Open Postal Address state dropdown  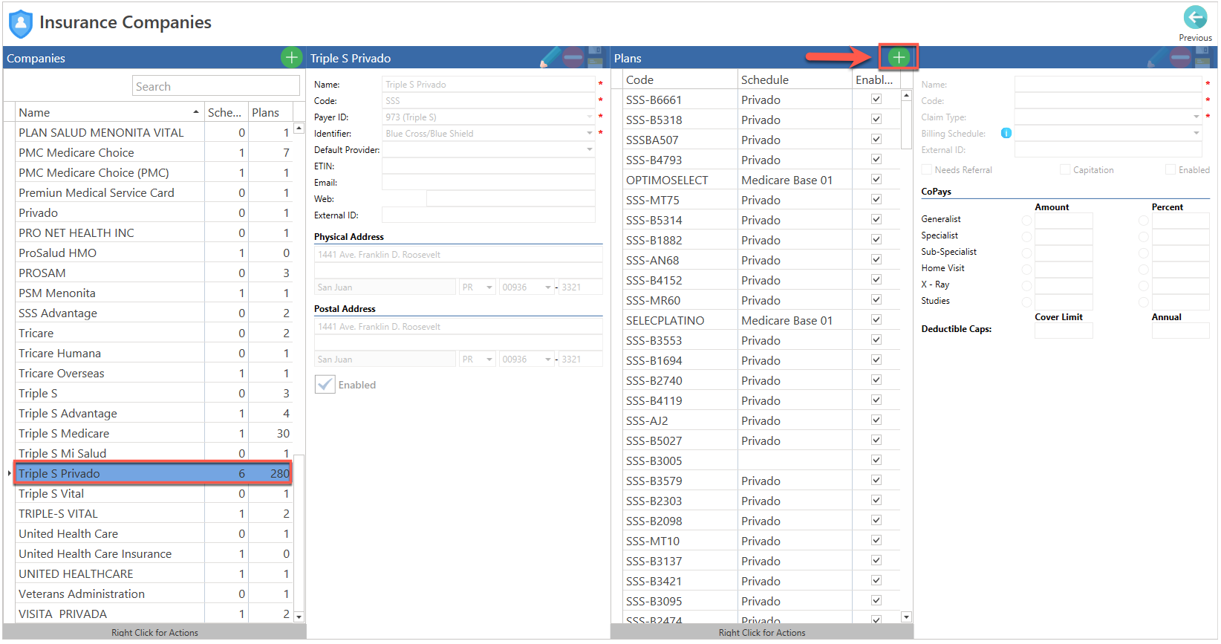[489, 360]
